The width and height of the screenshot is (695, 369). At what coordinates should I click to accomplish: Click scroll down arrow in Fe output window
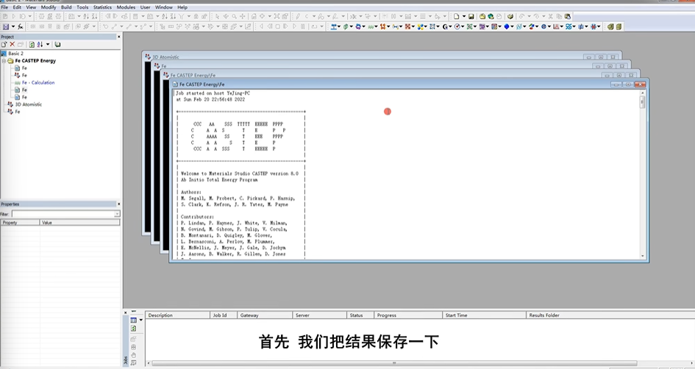point(642,256)
